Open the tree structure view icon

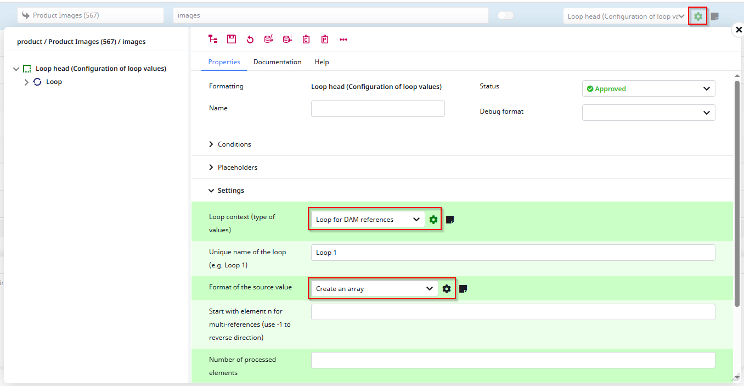pyautogui.click(x=213, y=39)
